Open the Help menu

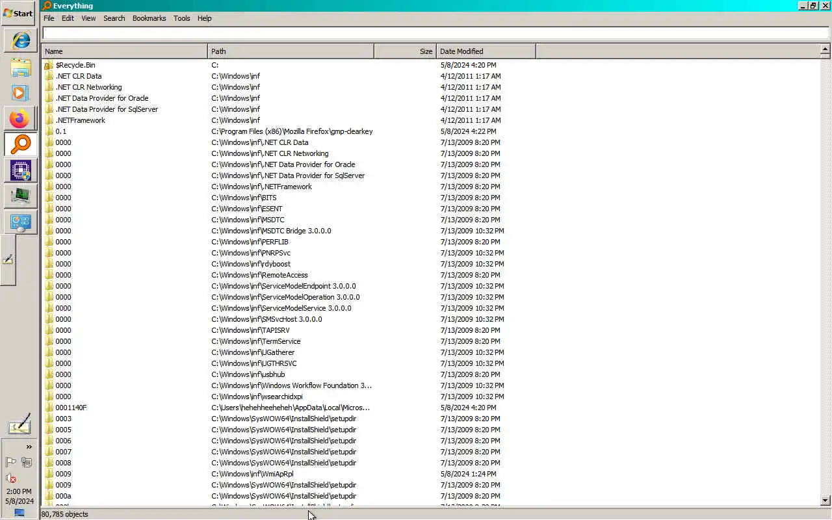point(204,18)
